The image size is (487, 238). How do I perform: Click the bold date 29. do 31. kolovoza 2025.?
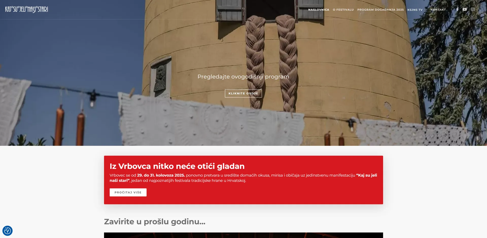161,175
